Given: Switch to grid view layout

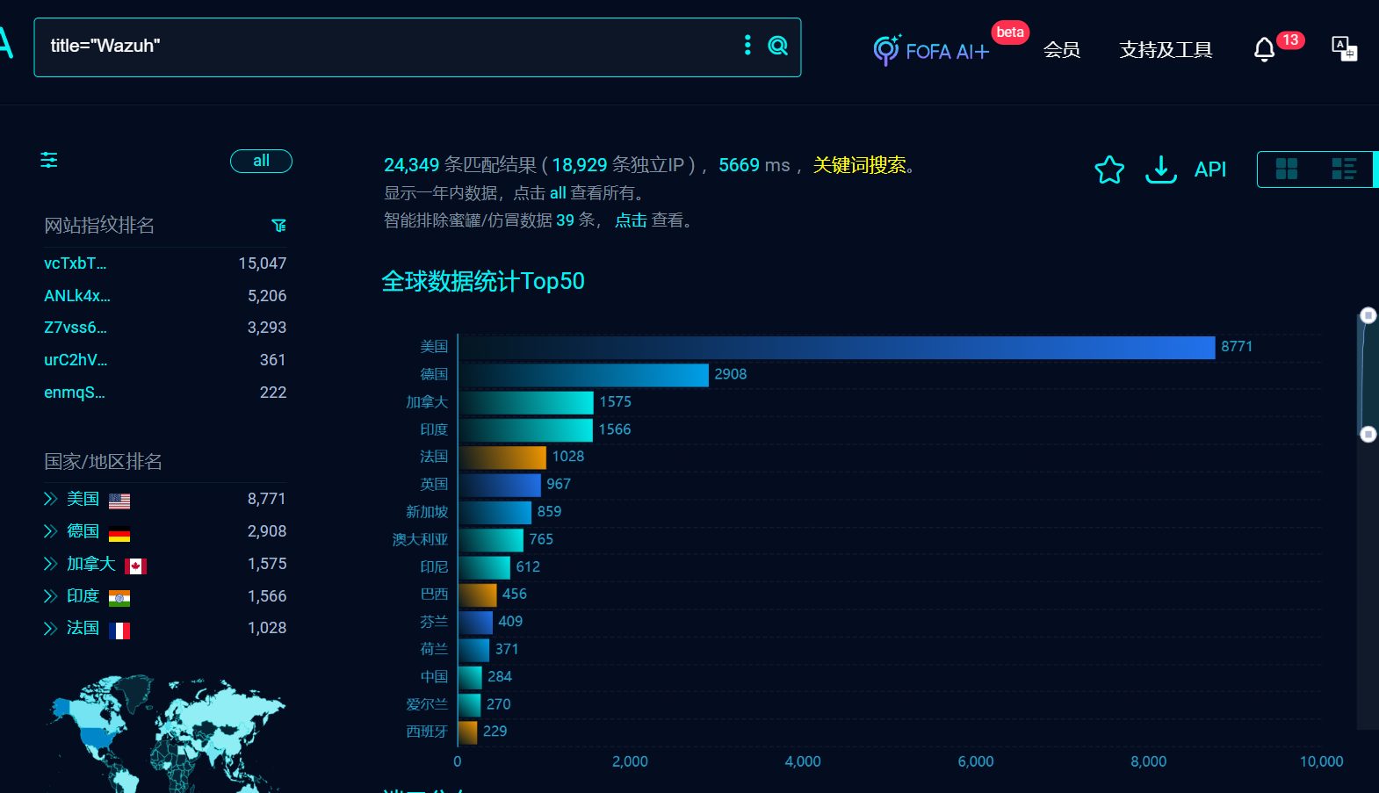Looking at the screenshot, I should tap(1287, 169).
